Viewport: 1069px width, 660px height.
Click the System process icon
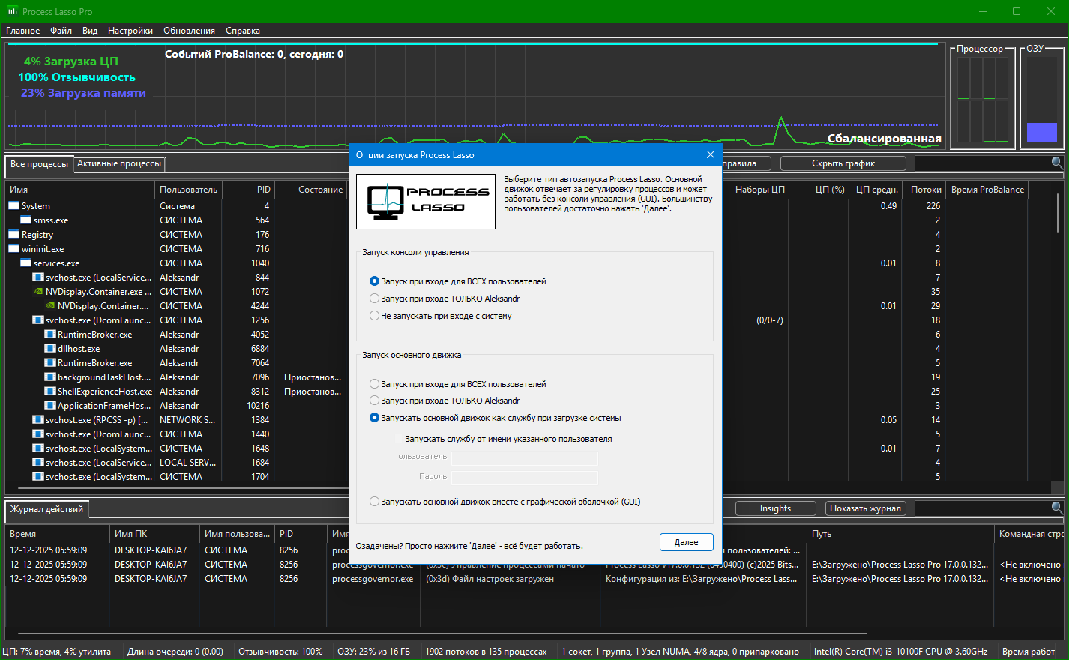click(13, 206)
